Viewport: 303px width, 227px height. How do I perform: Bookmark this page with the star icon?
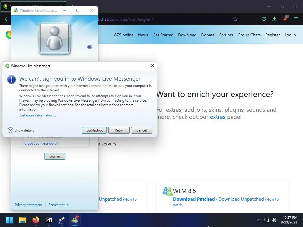(235, 19)
